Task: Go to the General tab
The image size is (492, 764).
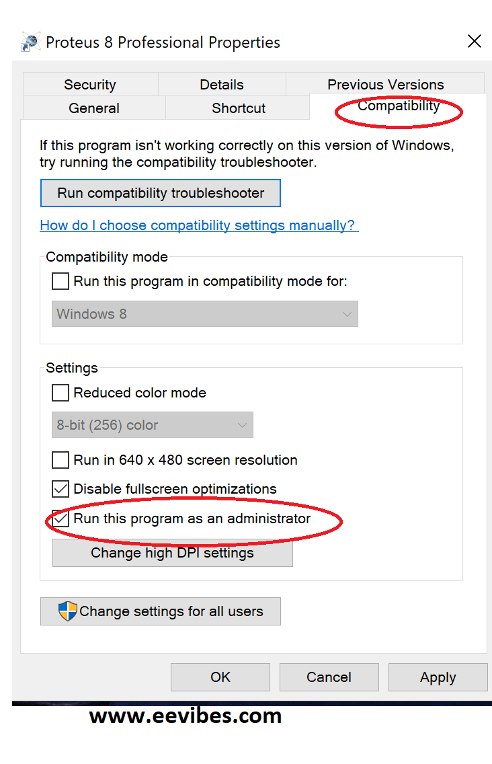Action: click(94, 108)
